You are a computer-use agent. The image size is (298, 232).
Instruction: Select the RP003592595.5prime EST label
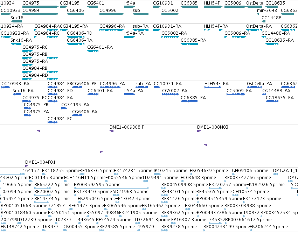pos(97,184)
